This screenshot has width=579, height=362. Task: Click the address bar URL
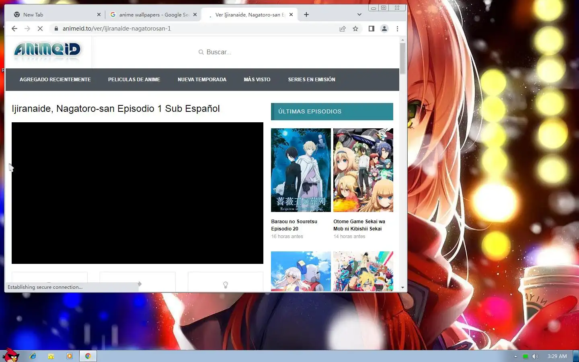(117, 29)
